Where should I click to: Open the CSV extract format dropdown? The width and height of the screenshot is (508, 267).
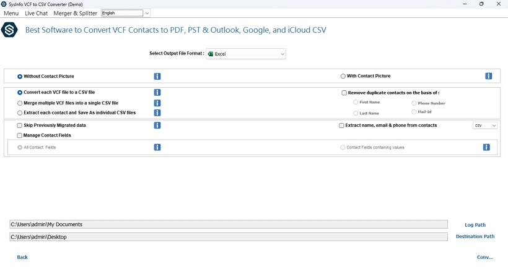coord(484,125)
